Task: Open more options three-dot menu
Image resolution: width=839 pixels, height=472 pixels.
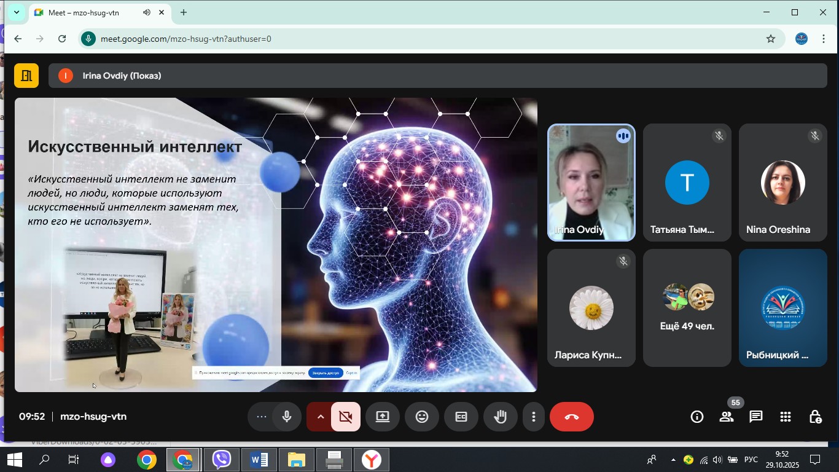Action: 534,417
